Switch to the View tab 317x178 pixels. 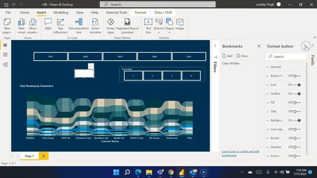tap(80, 12)
